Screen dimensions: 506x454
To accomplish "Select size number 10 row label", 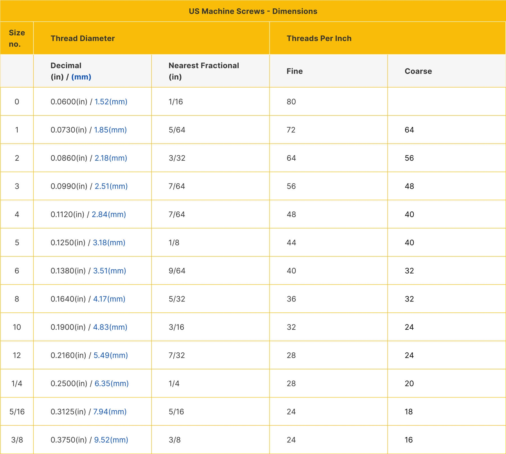I will [x=17, y=326].
